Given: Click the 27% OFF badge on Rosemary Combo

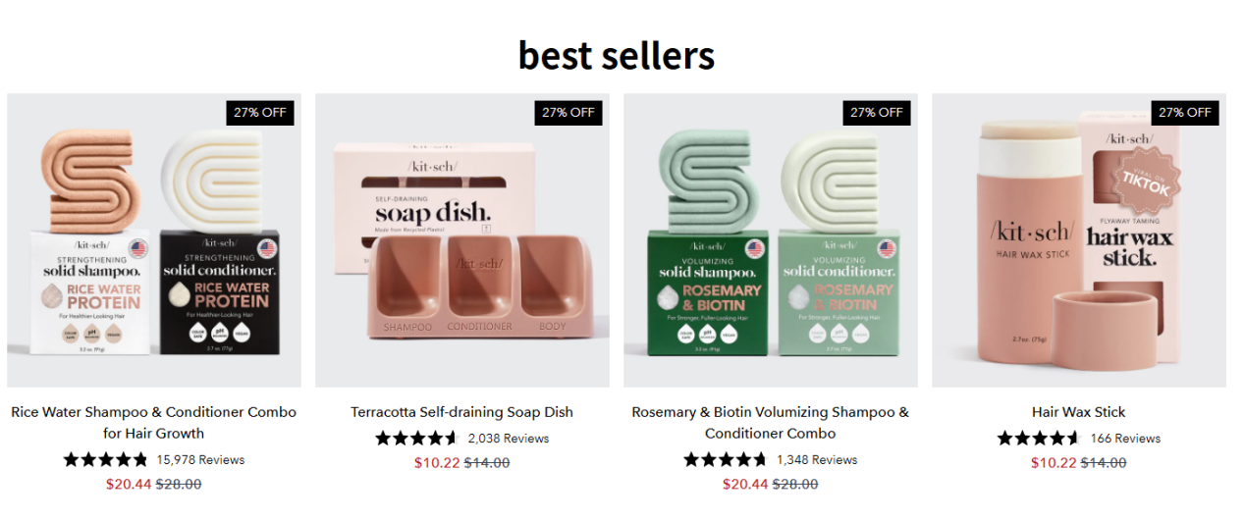Looking at the screenshot, I should pos(877,112).
